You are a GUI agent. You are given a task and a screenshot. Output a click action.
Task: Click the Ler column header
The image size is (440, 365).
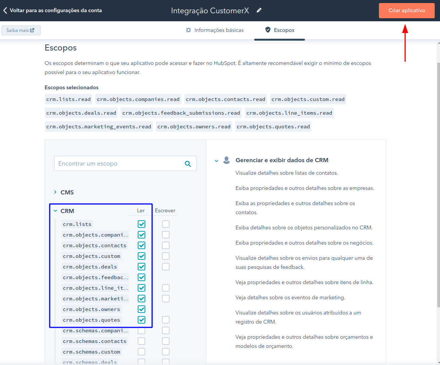click(x=141, y=210)
